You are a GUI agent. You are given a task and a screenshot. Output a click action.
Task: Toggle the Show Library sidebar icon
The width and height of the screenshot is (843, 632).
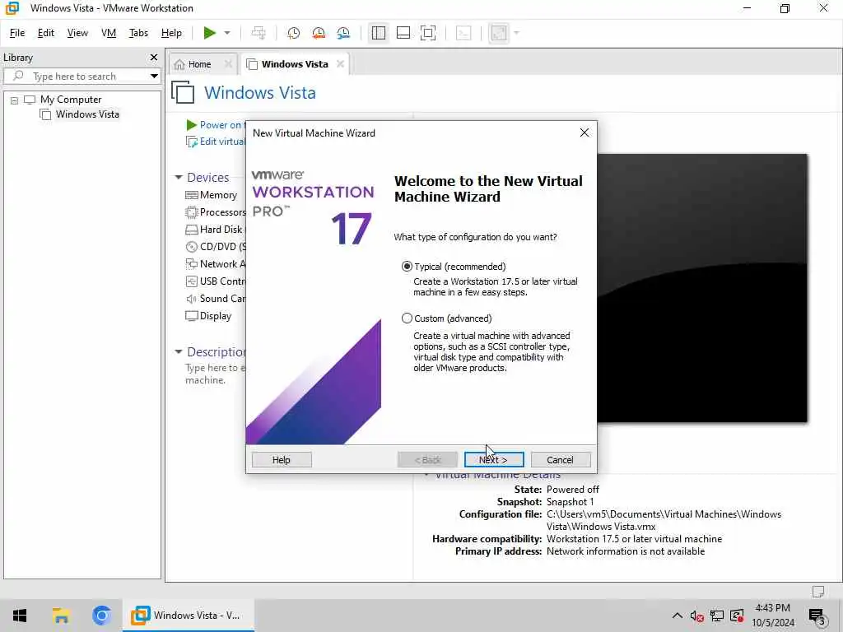coord(379,33)
